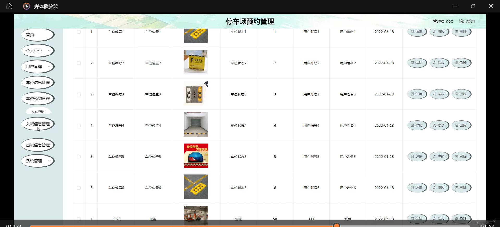Open 车位预约管理 in the sidebar
The image size is (500, 227).
[38, 99]
